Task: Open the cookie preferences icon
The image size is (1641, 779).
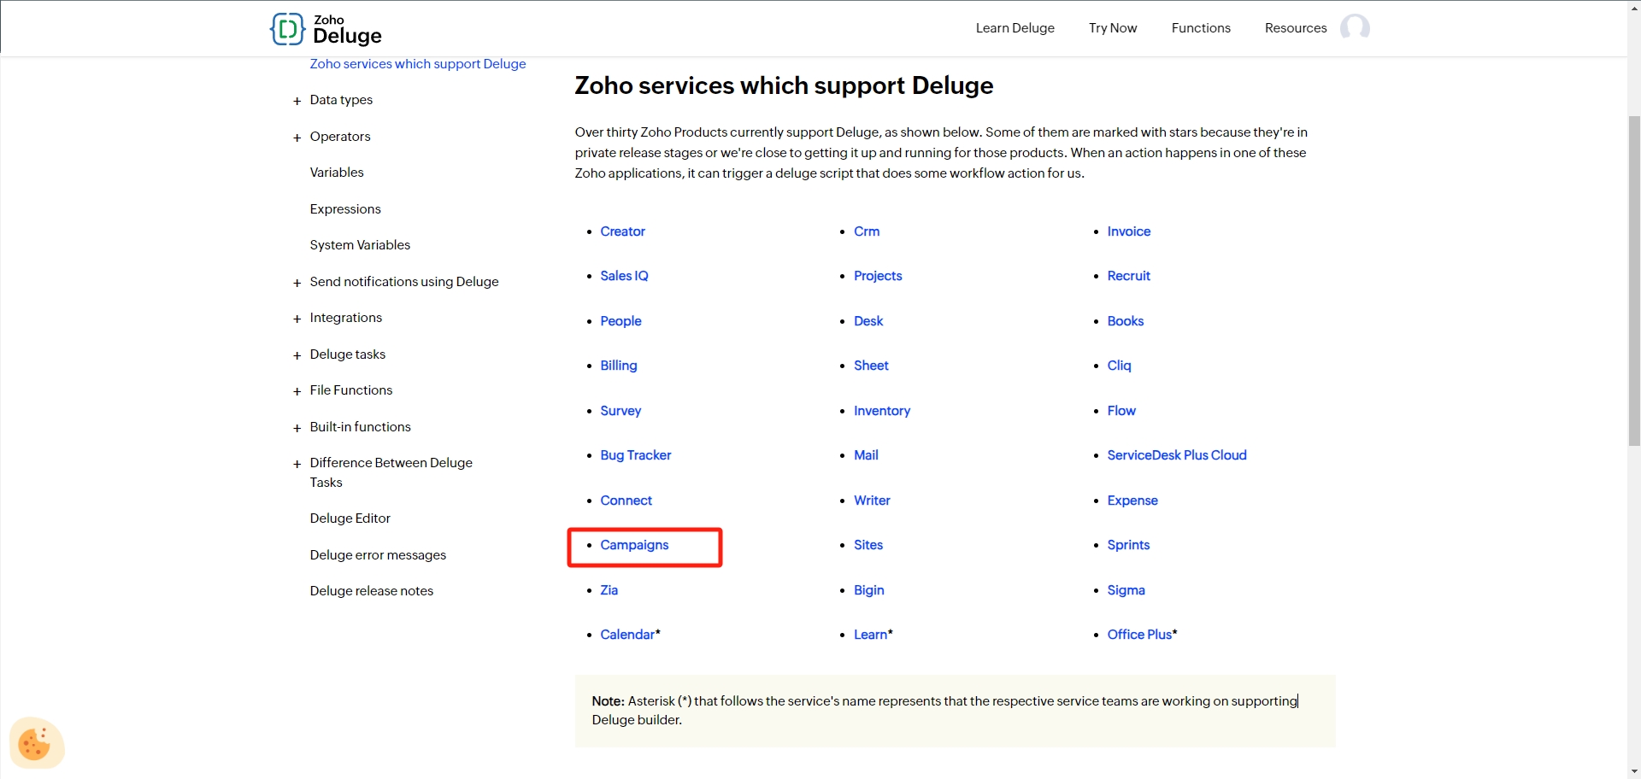Action: [35, 744]
